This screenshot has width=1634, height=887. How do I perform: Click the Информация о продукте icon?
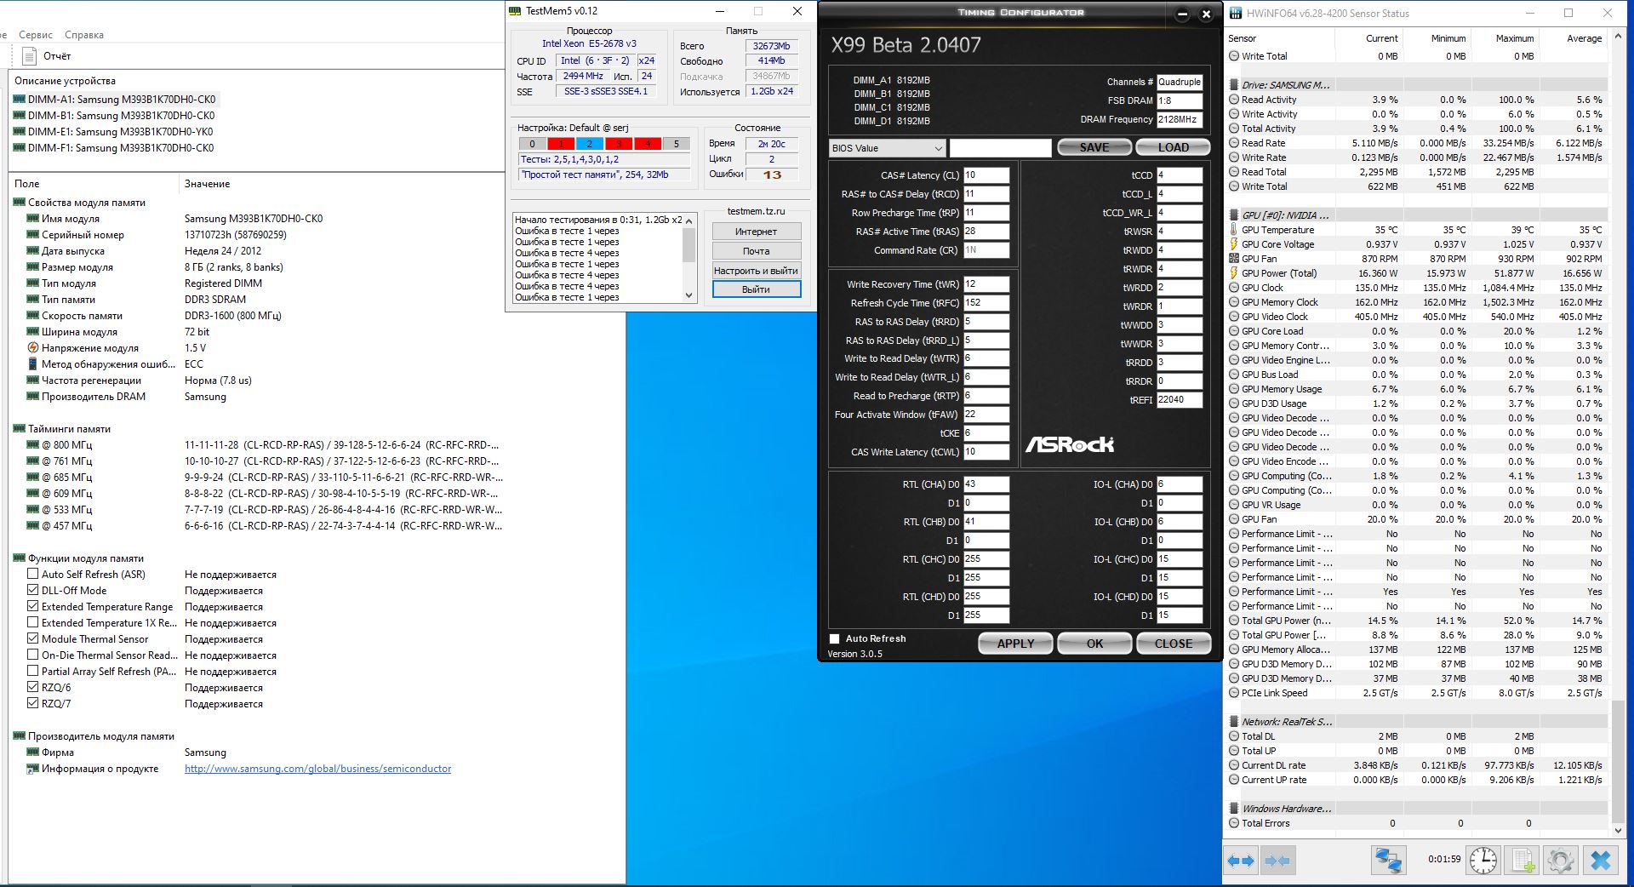click(x=33, y=769)
